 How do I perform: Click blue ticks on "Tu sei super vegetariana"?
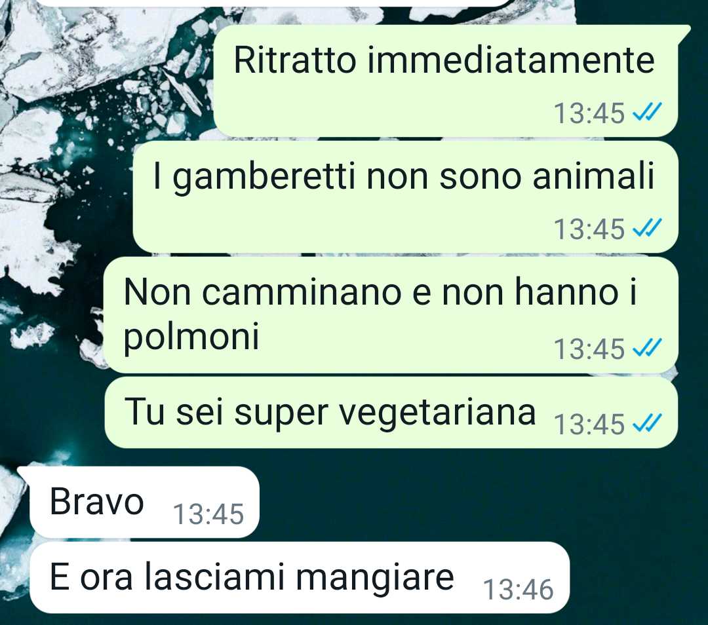pyautogui.click(x=647, y=423)
